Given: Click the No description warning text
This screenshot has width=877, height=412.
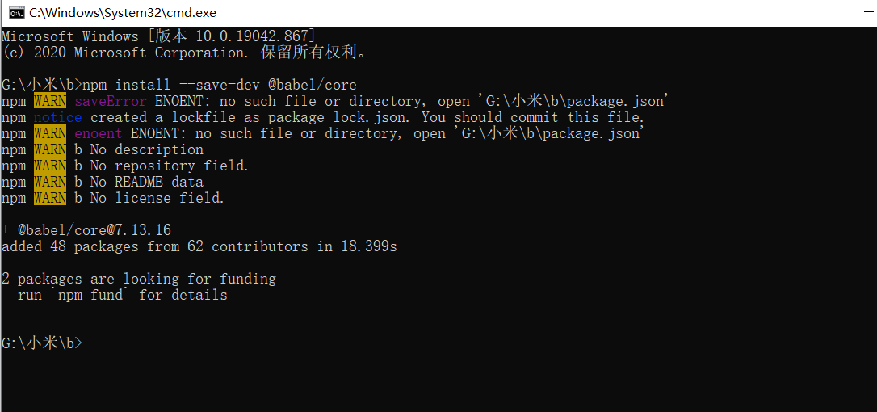Looking at the screenshot, I should [x=146, y=150].
